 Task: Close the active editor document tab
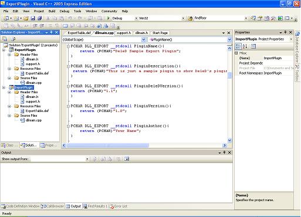pyautogui.click(x=229, y=33)
